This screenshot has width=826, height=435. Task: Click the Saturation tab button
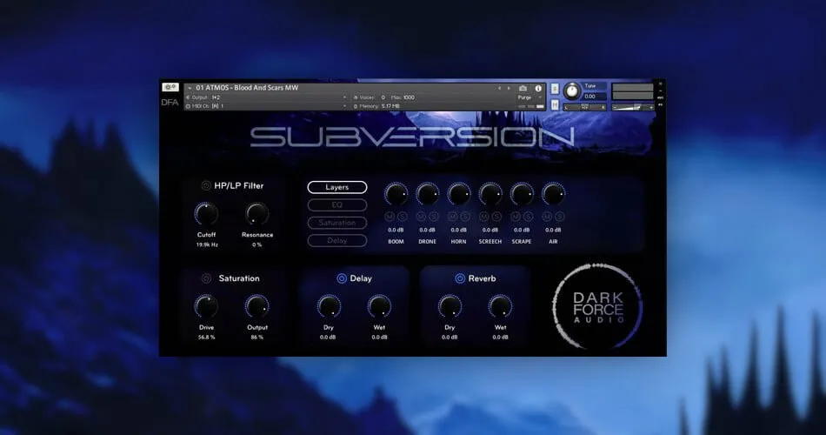[337, 223]
